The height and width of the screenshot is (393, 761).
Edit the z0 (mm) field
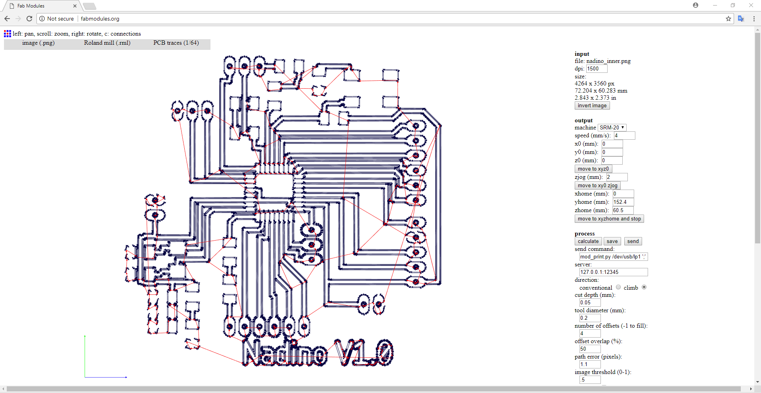click(x=612, y=161)
